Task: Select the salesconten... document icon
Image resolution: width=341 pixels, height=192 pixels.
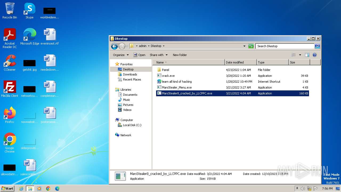Action: (30, 167)
